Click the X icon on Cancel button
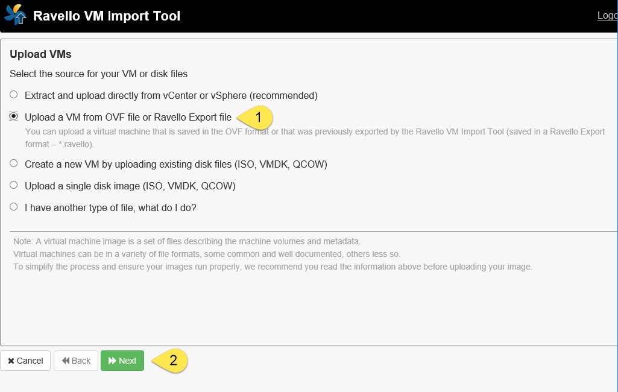The height and width of the screenshot is (392, 618). [11, 361]
